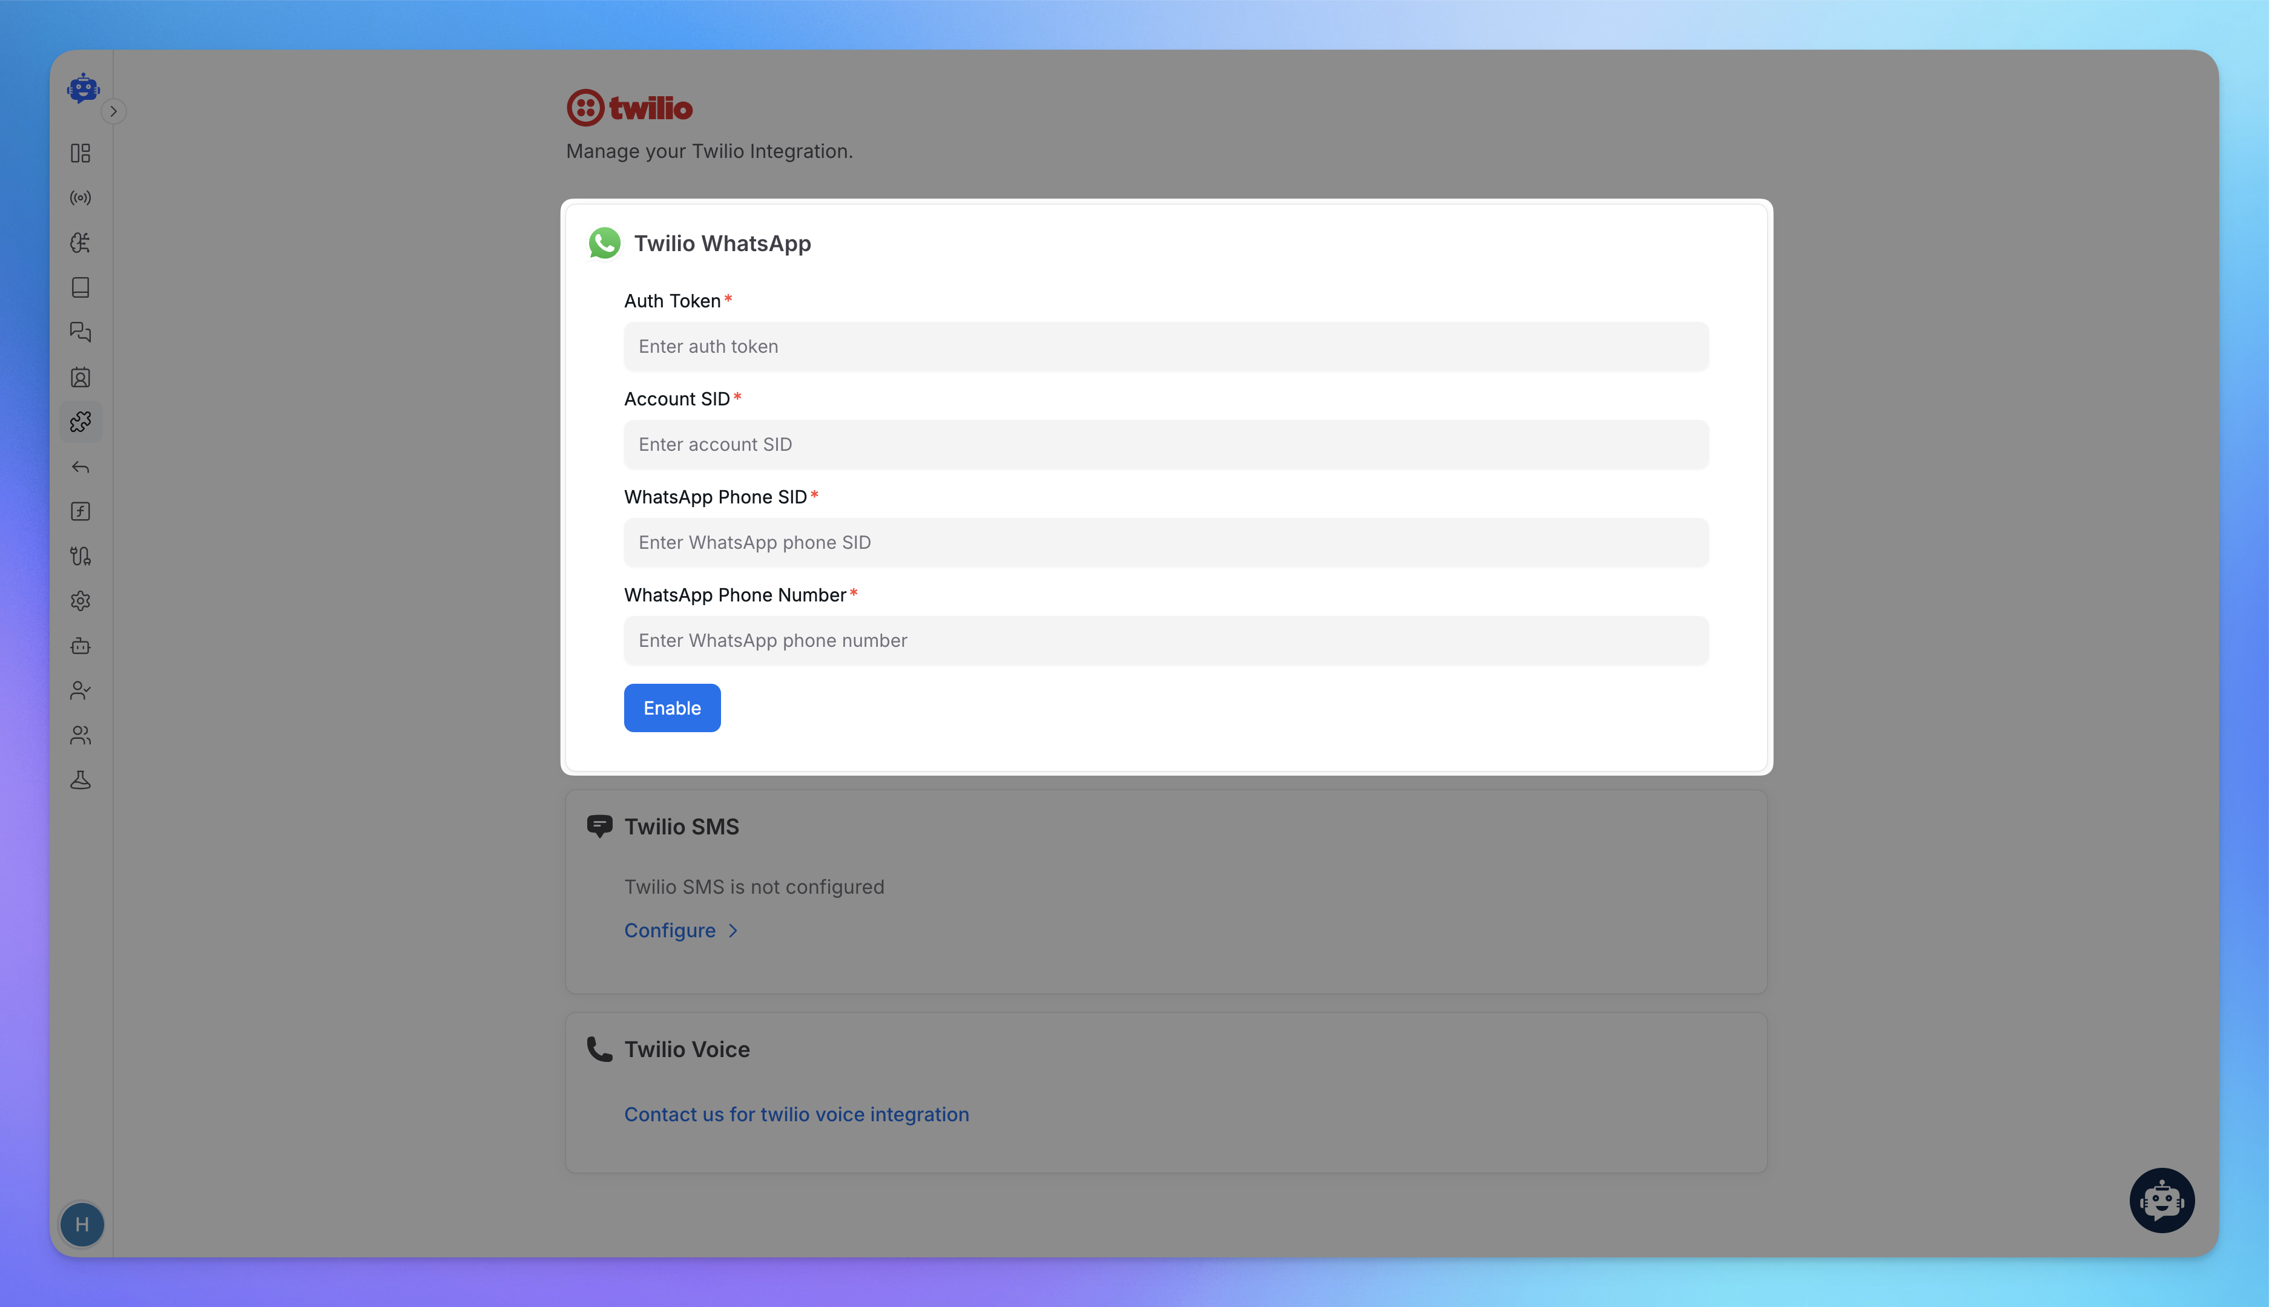Open the H user avatar
Viewport: 2269px width, 1307px height.
coord(82,1225)
